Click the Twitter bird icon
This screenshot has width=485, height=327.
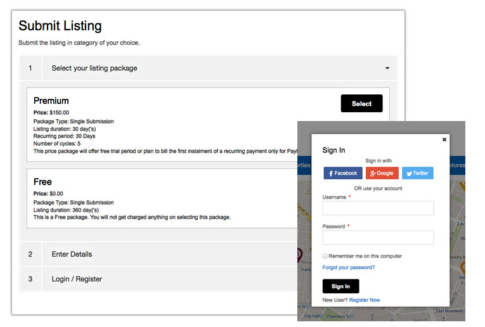(409, 174)
